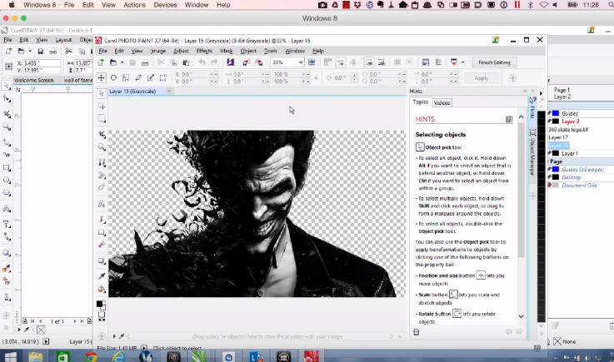
Task: Select the Eraser tool
Action: coord(102,245)
